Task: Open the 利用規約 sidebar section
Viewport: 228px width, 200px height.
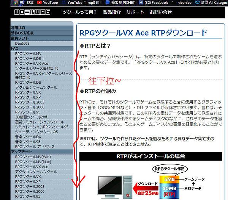Action: tap(42, 28)
